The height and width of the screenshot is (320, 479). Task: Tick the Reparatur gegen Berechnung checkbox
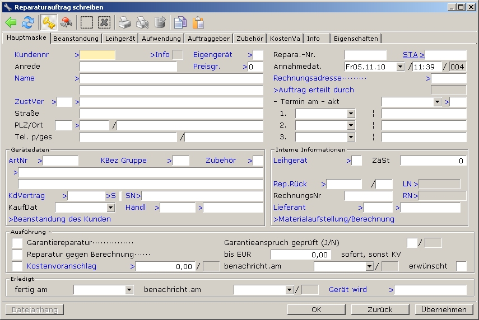tap(17, 255)
